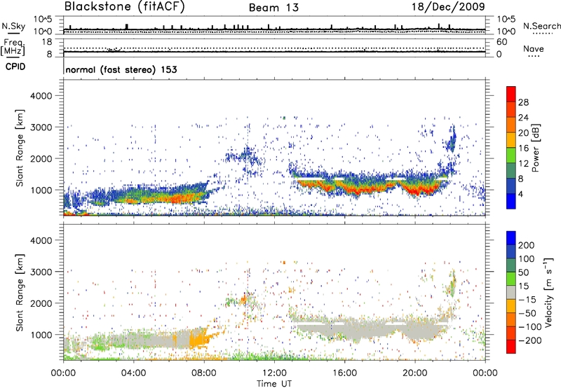Image resolution: width=561 pixels, height=388 pixels.
Task: Click the date '18/Dec/2009'
Action: pos(448,7)
